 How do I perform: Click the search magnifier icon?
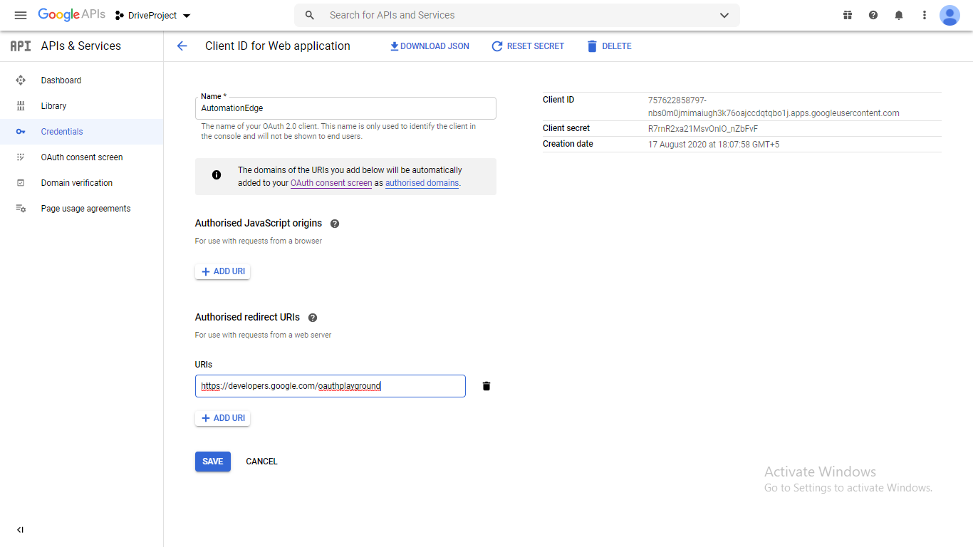point(309,15)
